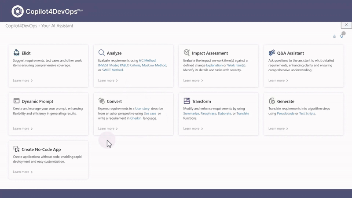Click "Copilot4DevOps - Your AI Assistant" heading
The image size is (352, 198).
pos(39,26)
